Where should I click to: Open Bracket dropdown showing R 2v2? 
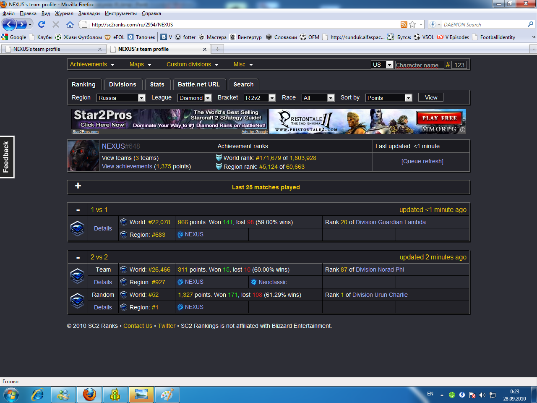point(260,98)
